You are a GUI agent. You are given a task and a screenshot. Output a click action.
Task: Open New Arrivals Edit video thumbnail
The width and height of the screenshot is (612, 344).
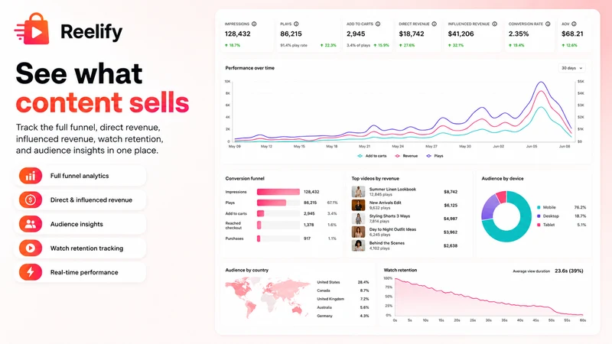point(358,205)
